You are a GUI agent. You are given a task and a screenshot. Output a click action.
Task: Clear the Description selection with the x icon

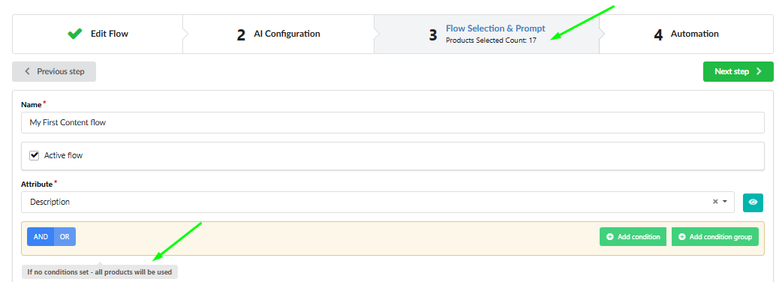[715, 202]
